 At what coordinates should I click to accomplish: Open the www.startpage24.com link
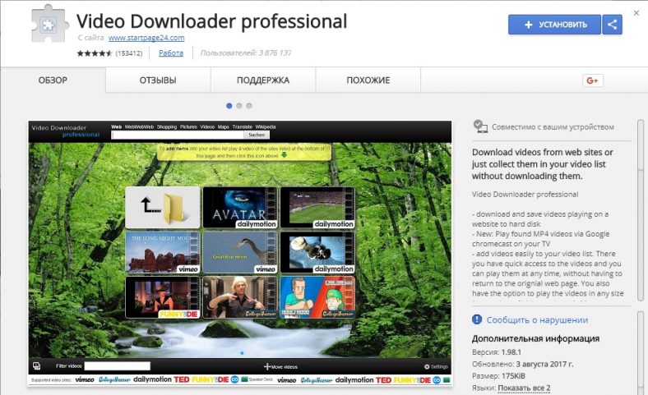click(x=146, y=38)
